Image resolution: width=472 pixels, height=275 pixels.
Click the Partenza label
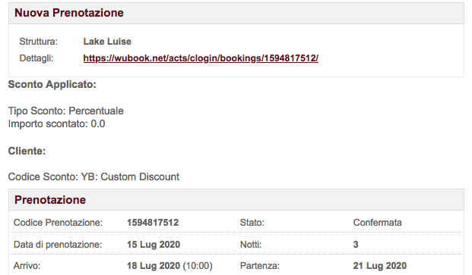[x=259, y=266]
